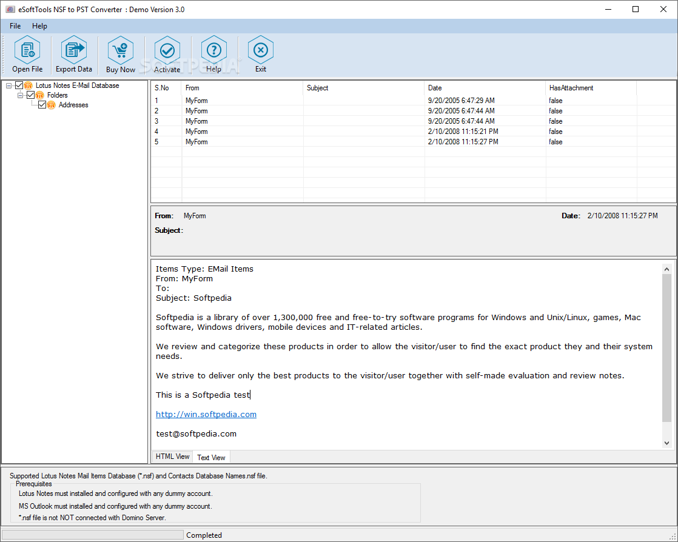
Task: Click the "This is a Softpedia test" line
Action: pos(203,395)
